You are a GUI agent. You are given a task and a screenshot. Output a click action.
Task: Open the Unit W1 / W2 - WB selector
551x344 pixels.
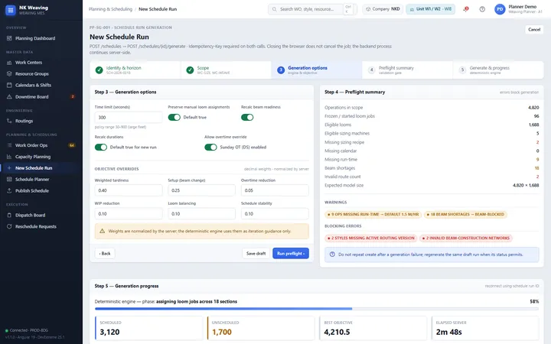(x=430, y=9)
